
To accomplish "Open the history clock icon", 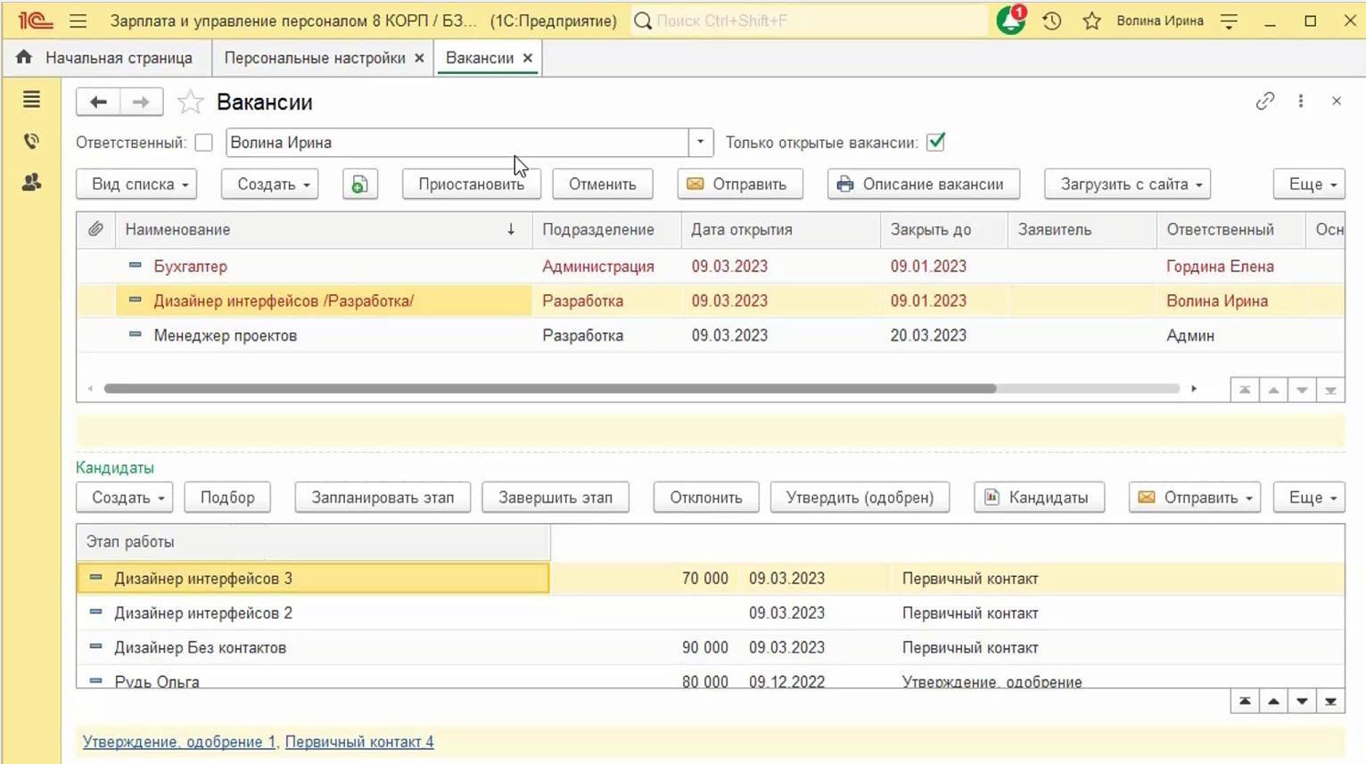I will [x=1052, y=21].
